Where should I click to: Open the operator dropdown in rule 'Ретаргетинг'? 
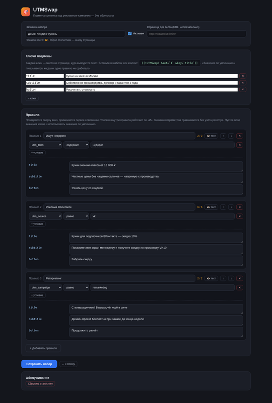(76, 287)
